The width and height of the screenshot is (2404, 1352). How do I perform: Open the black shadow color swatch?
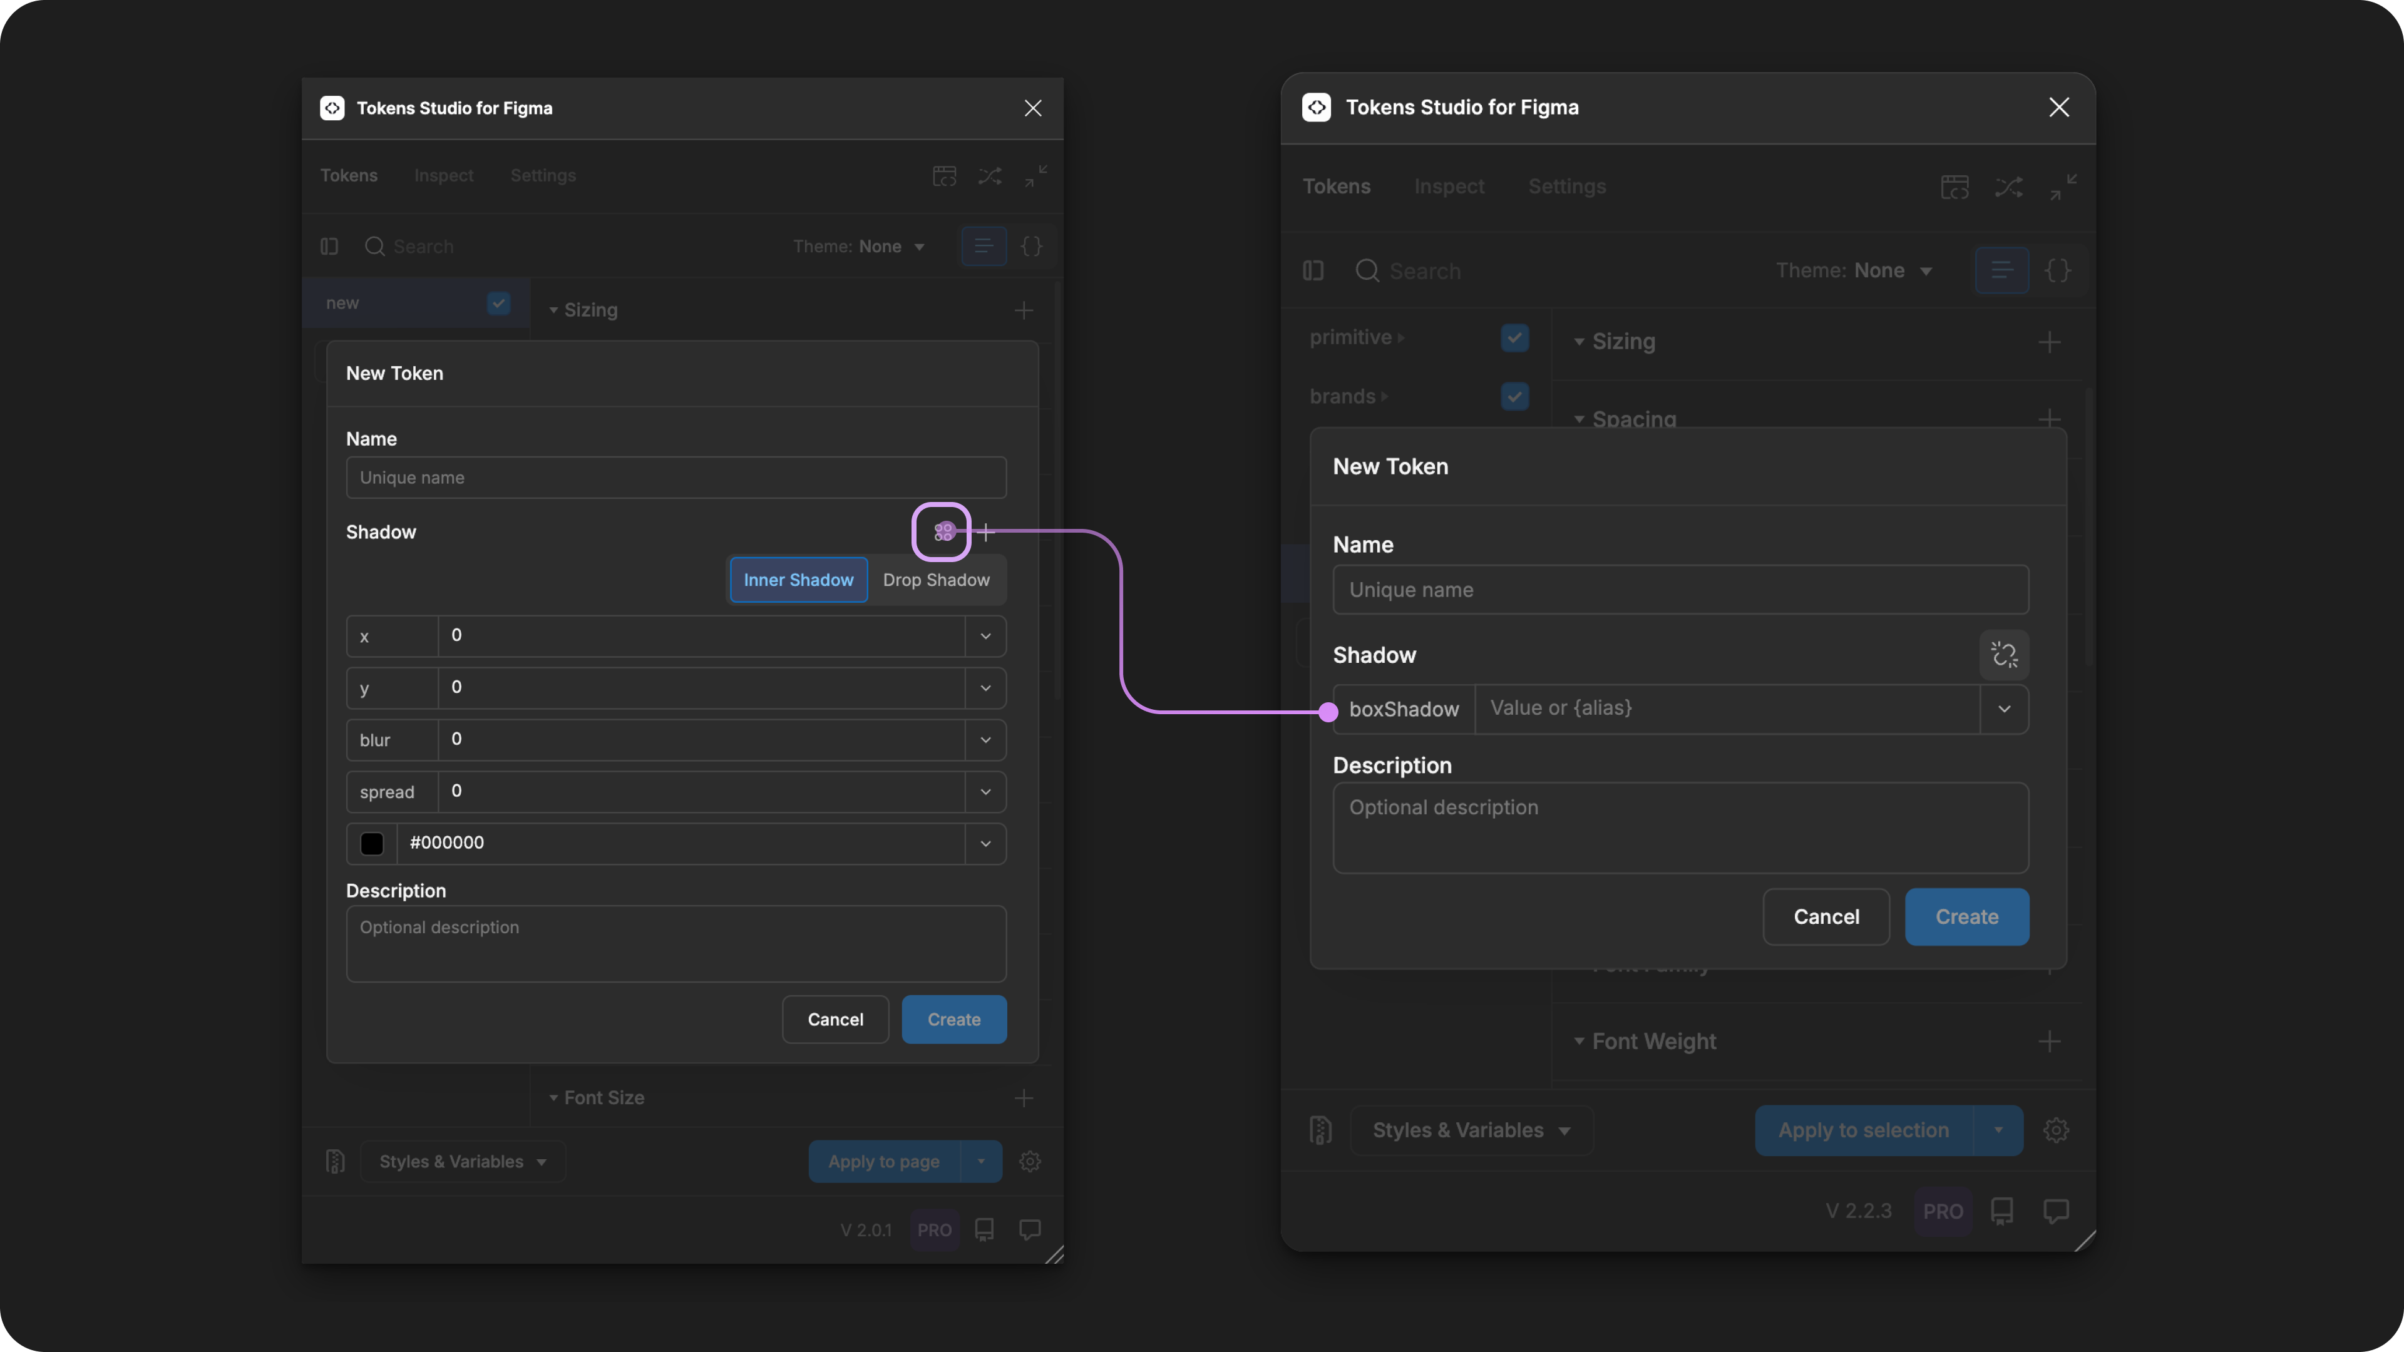click(x=371, y=844)
